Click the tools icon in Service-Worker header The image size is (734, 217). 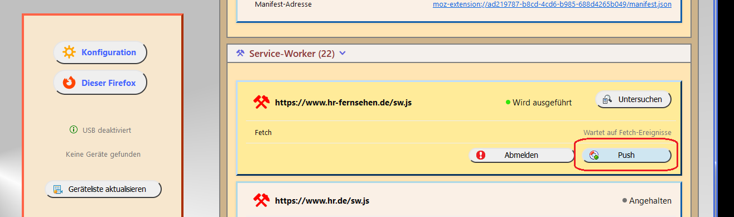pos(240,54)
